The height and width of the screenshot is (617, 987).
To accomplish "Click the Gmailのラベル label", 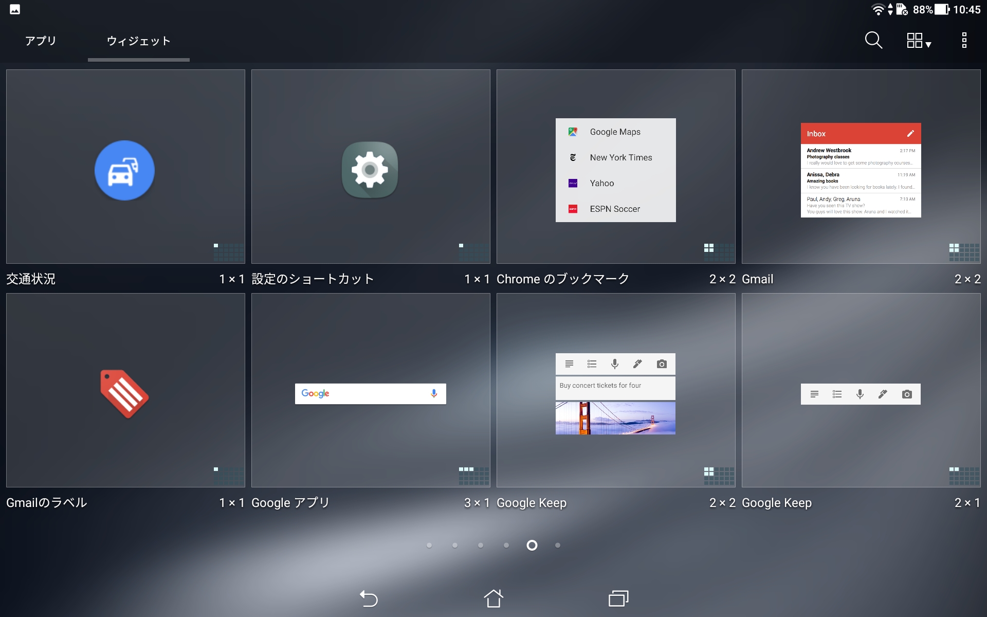I will [x=47, y=503].
